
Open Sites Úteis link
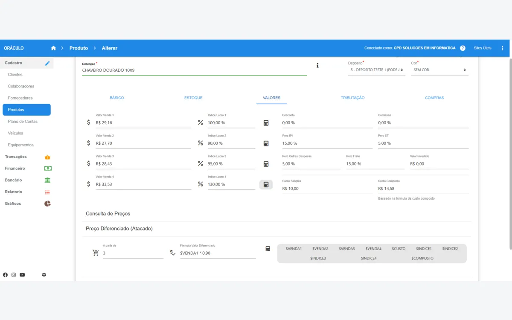[x=482, y=48]
